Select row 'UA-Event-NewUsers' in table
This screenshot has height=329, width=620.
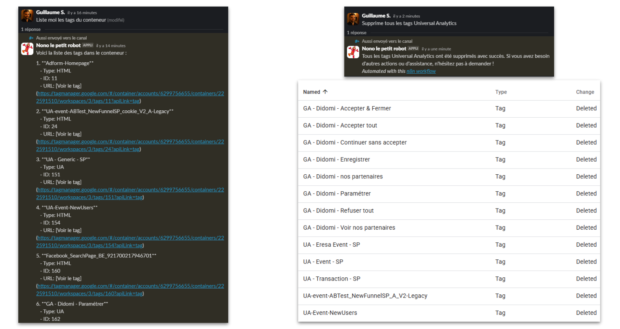[x=449, y=313]
